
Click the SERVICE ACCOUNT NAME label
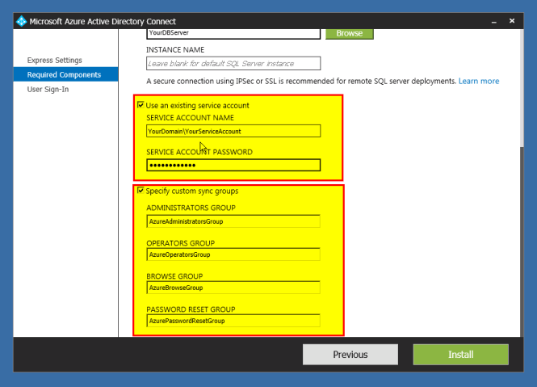click(x=190, y=118)
